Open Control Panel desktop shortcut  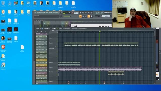(x=29, y=4)
